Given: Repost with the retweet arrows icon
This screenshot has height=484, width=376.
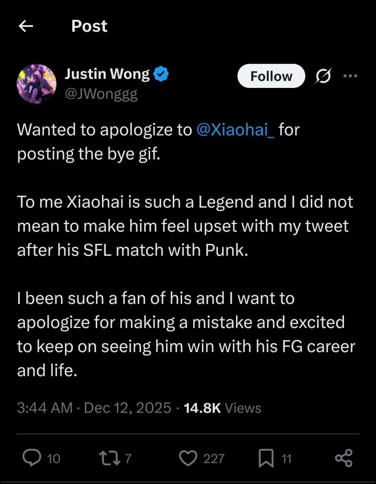Looking at the screenshot, I should 108,458.
